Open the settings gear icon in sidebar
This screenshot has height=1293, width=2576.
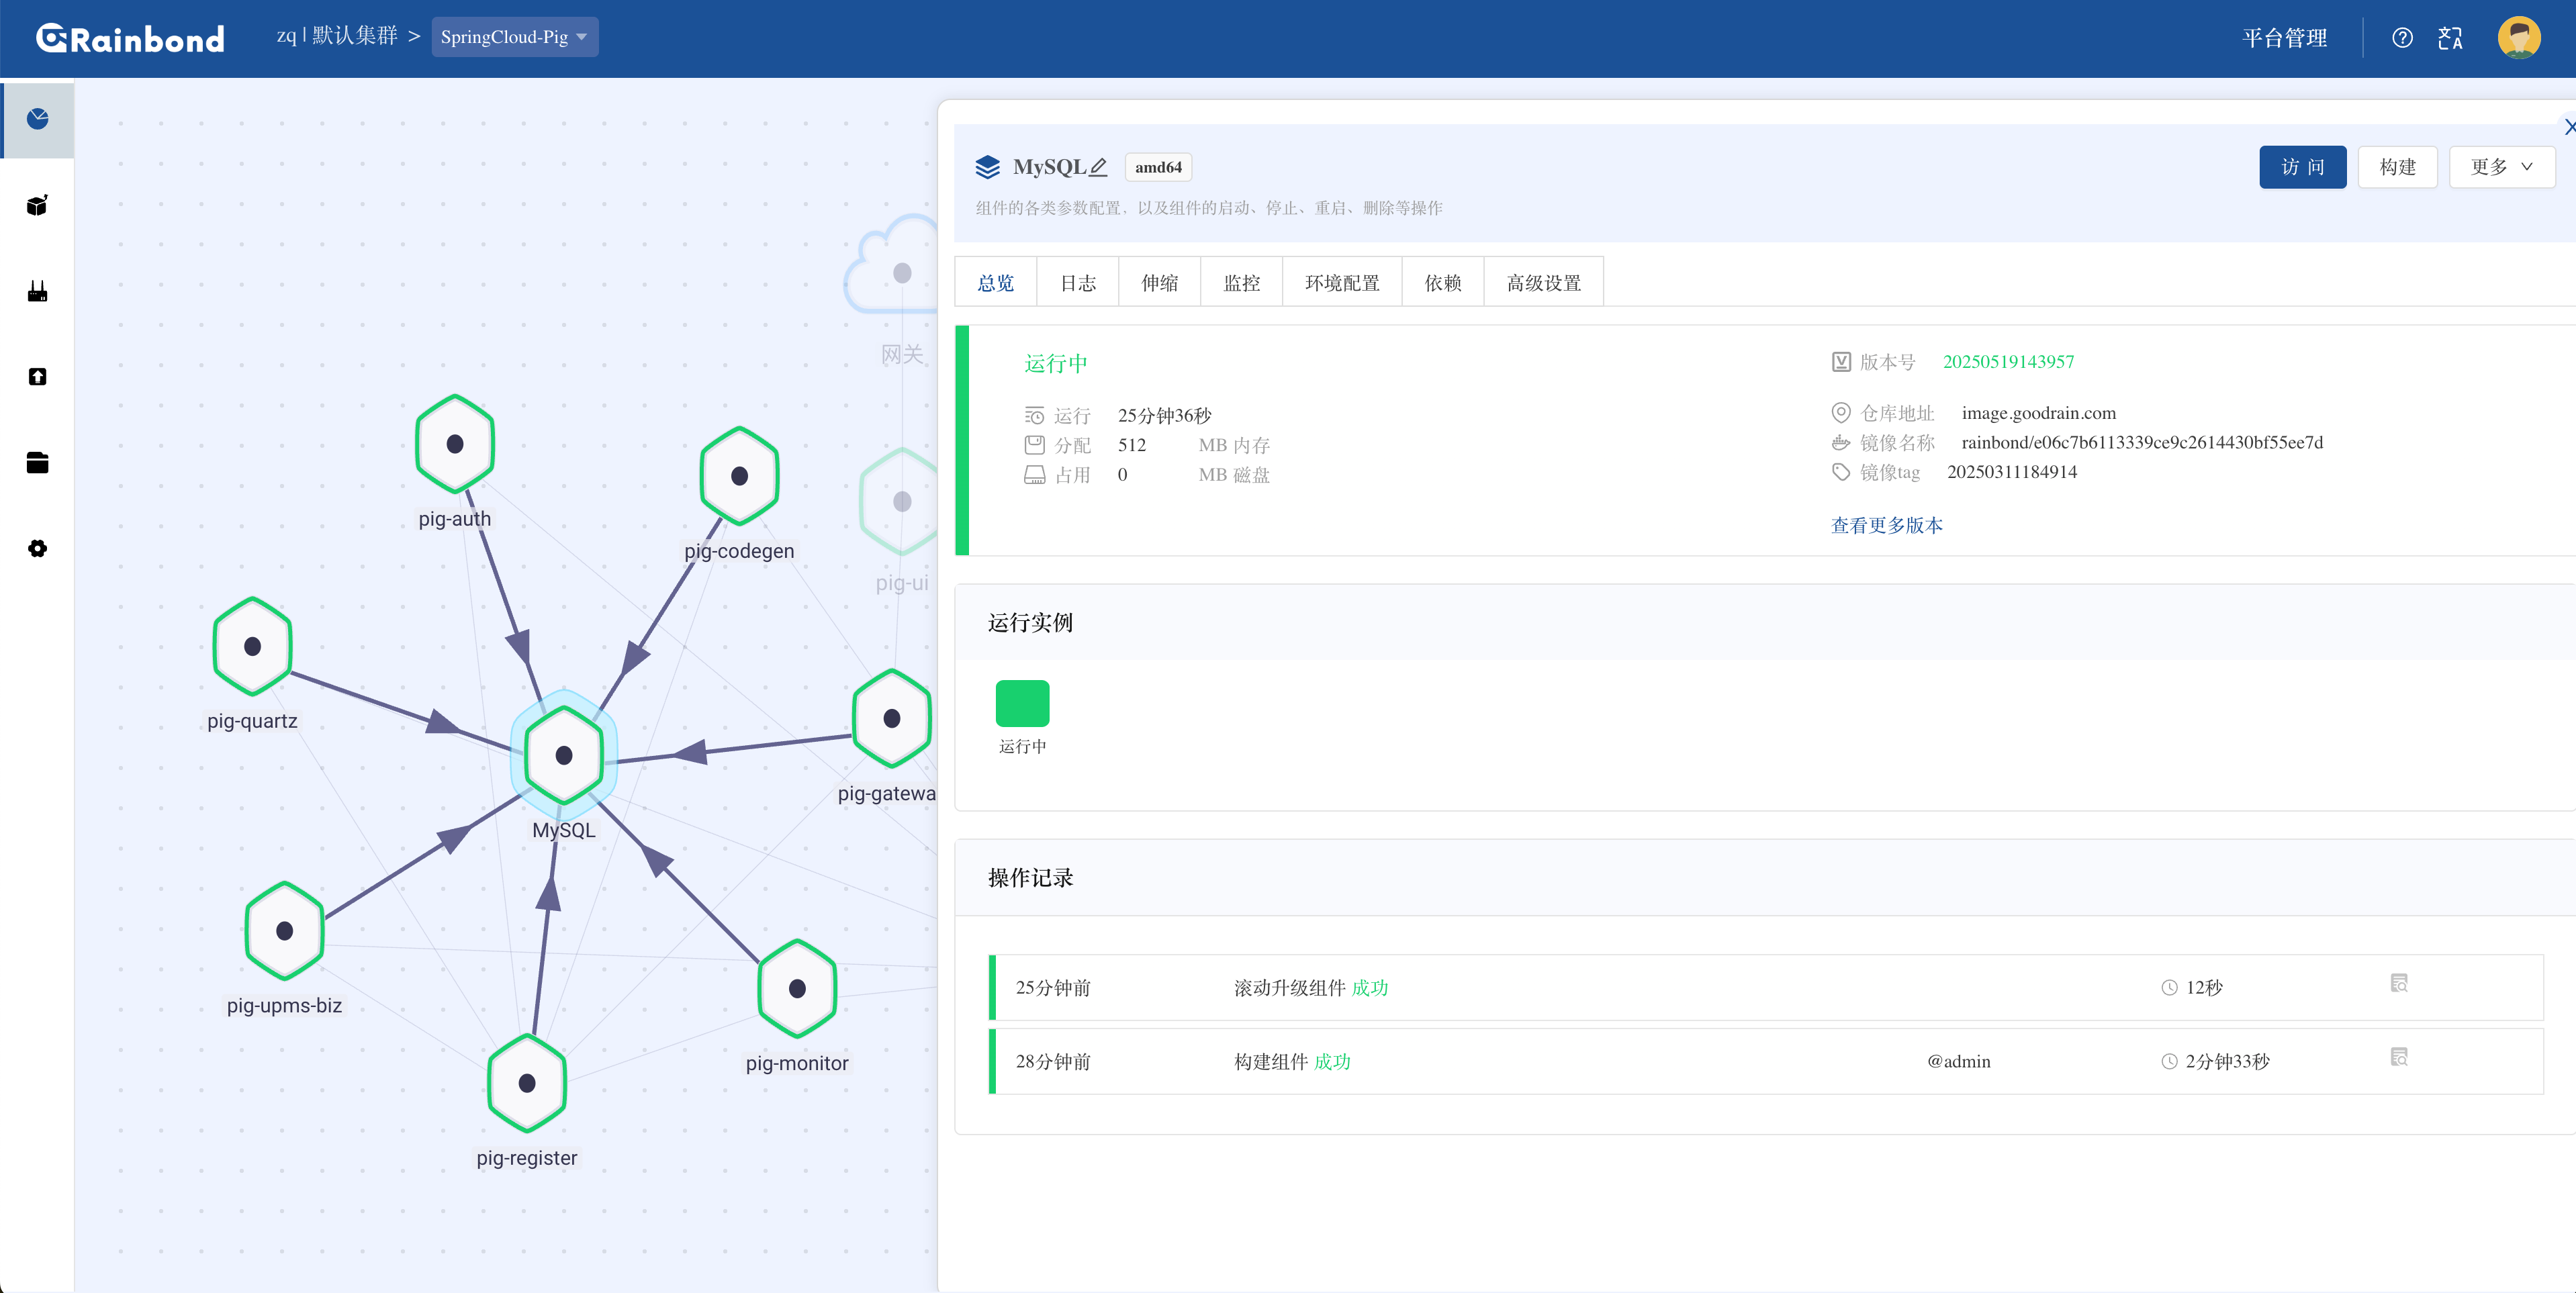click(x=37, y=548)
